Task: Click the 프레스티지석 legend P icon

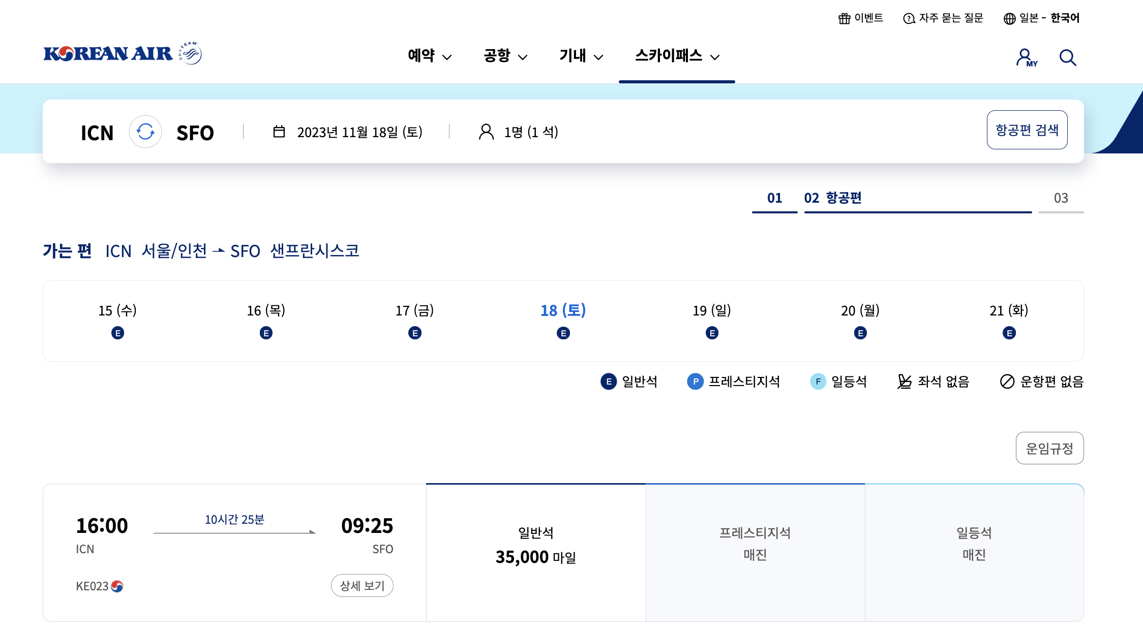Action: coord(696,382)
